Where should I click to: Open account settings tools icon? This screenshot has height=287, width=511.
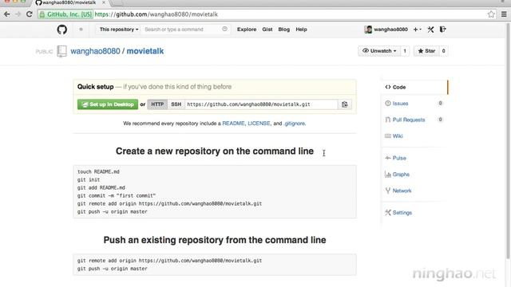(x=430, y=29)
